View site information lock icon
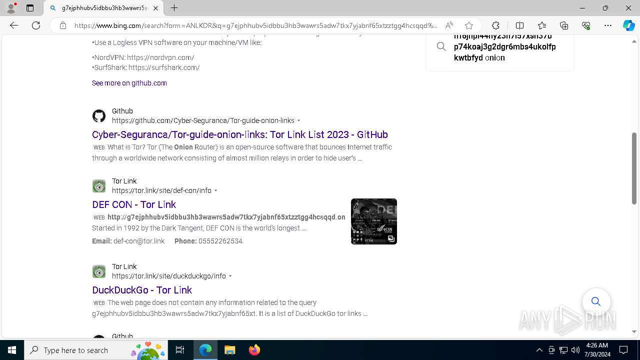This screenshot has height=360, width=640. pos(63,25)
